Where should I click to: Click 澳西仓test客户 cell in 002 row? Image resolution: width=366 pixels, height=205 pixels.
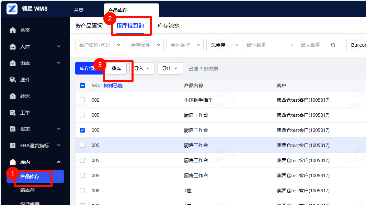pyautogui.click(x=303, y=100)
